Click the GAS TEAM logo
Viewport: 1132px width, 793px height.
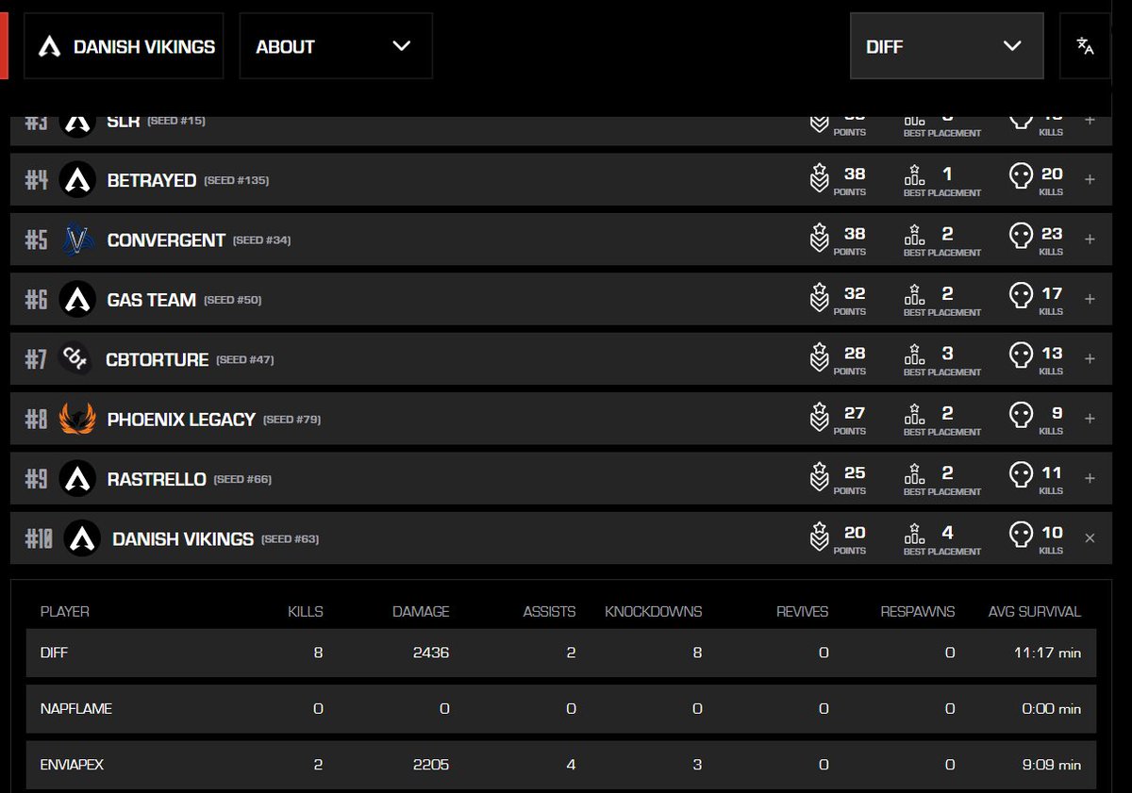coord(77,299)
